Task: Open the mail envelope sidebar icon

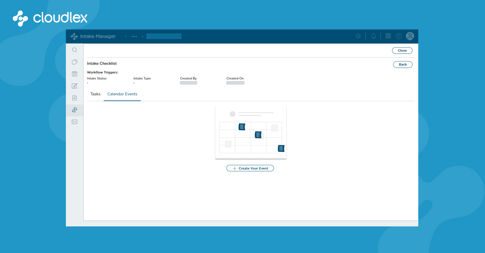Action: [74, 122]
